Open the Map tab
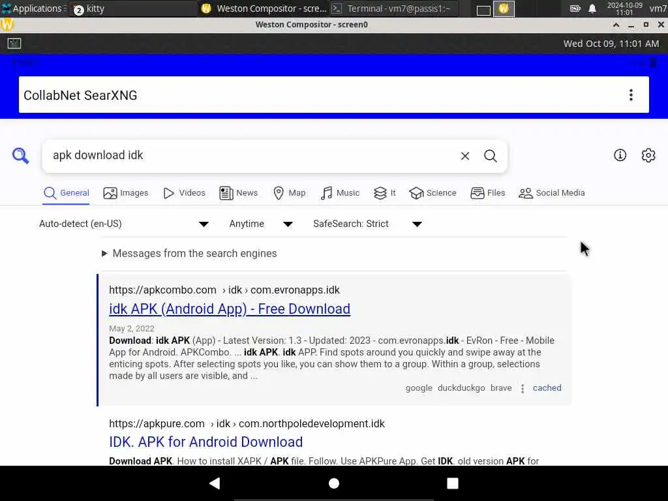Viewport: 668px width, 501px height. pyautogui.click(x=289, y=193)
